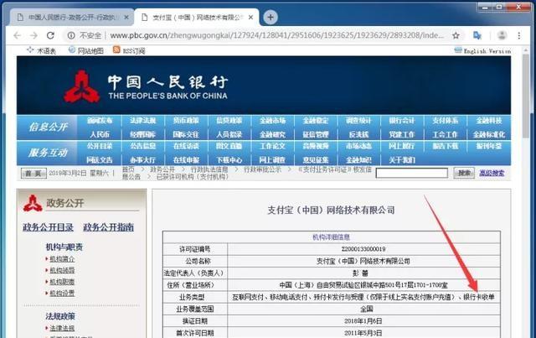
Task: Click the 首页 button
Action: click(33, 174)
